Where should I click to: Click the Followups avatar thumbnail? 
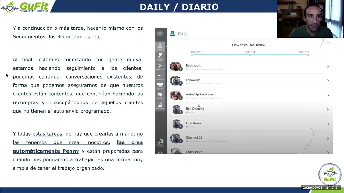coord(176,81)
